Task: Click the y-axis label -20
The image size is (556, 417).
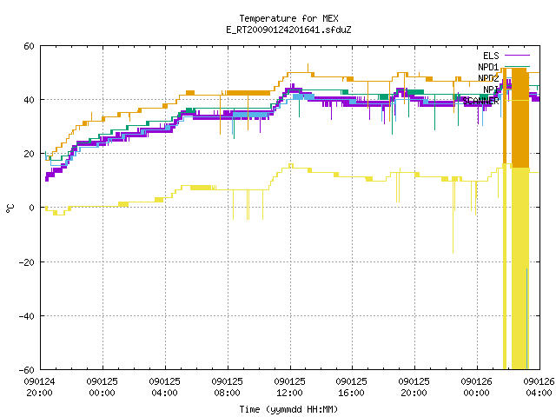Action: [x=27, y=262]
